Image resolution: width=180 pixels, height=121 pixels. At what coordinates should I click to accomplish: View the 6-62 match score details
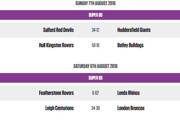[95, 93]
